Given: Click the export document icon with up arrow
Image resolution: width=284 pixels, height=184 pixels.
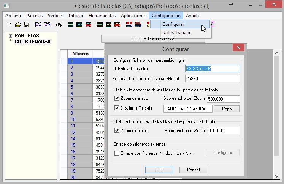Looking at the screenshot, I should (x=47, y=24).
